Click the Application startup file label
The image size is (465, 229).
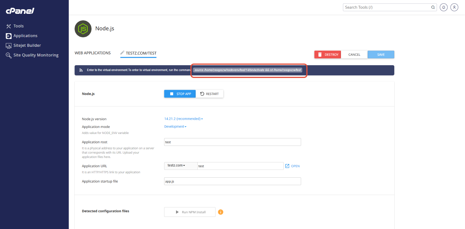[x=100, y=181]
